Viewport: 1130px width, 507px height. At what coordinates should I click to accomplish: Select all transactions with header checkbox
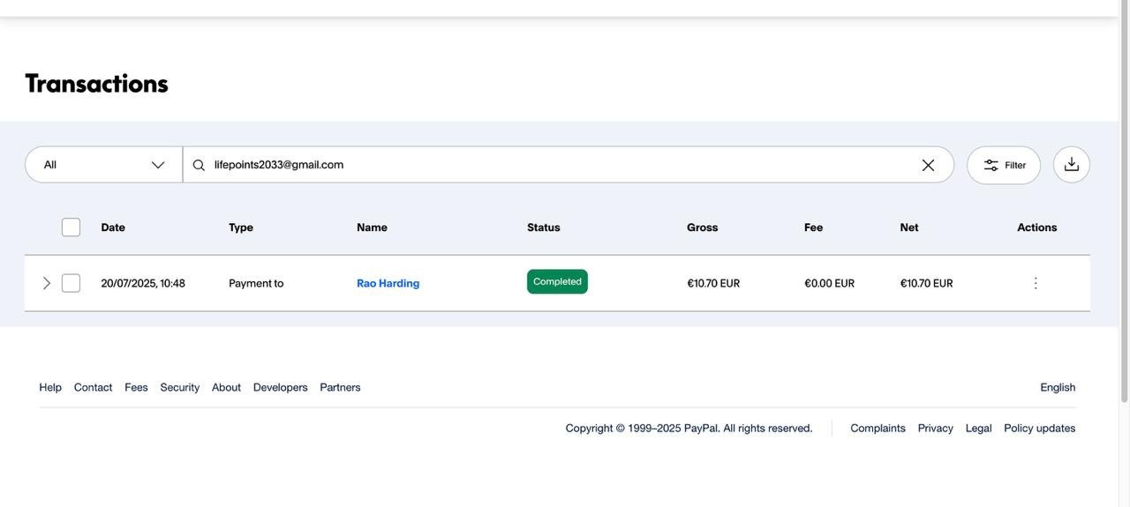tap(71, 227)
